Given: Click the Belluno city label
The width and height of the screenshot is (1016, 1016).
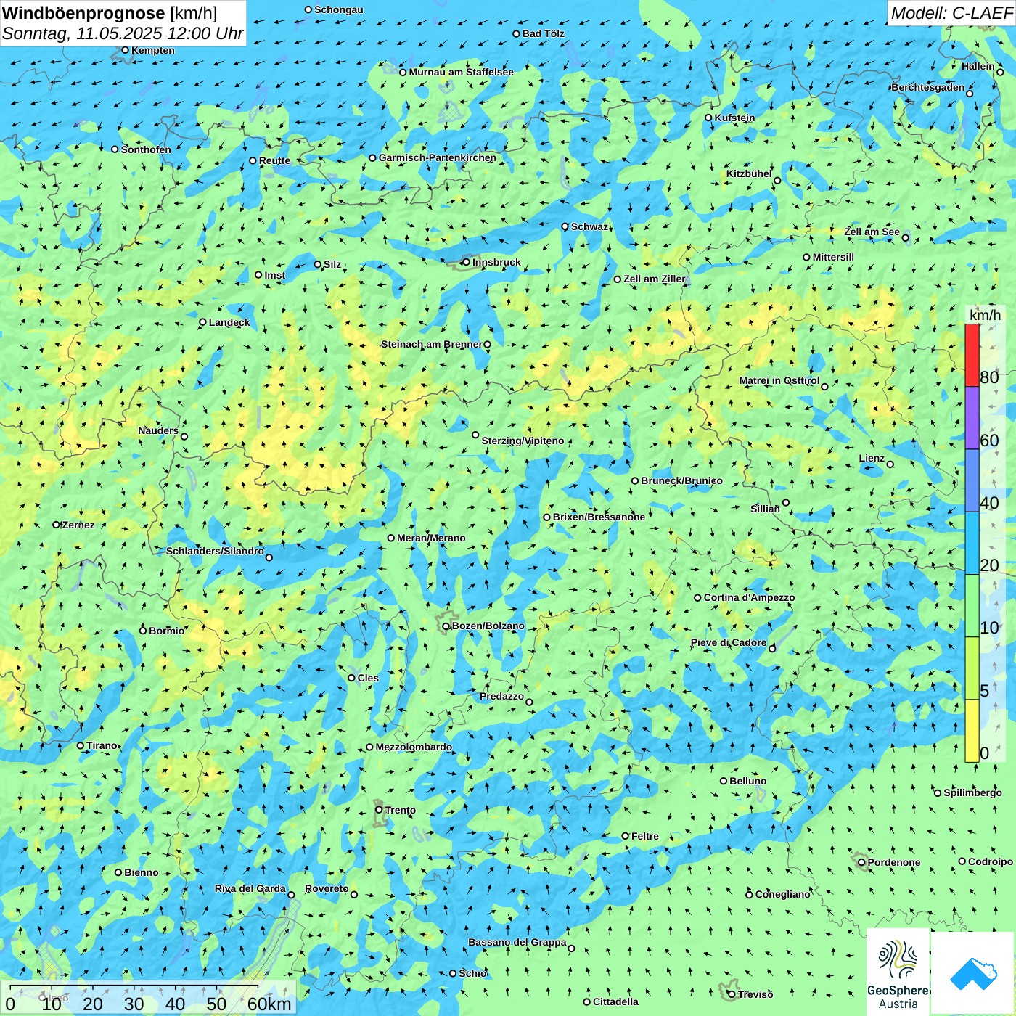Looking at the screenshot, I should point(747,781).
